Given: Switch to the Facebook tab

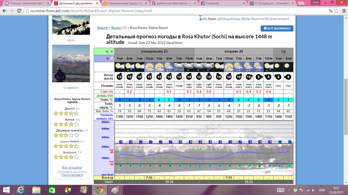Looking at the screenshot, I should point(223,3).
